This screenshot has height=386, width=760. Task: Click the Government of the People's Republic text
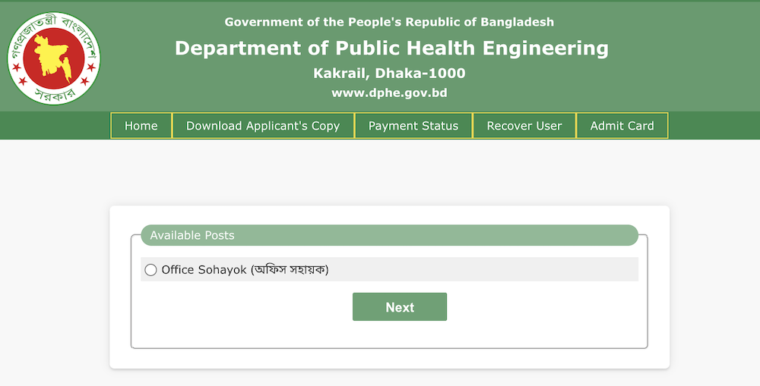click(x=389, y=22)
